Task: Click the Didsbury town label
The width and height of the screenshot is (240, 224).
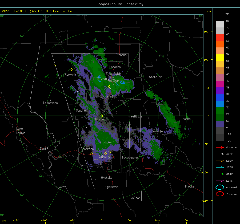Action: [x=101, y=119]
